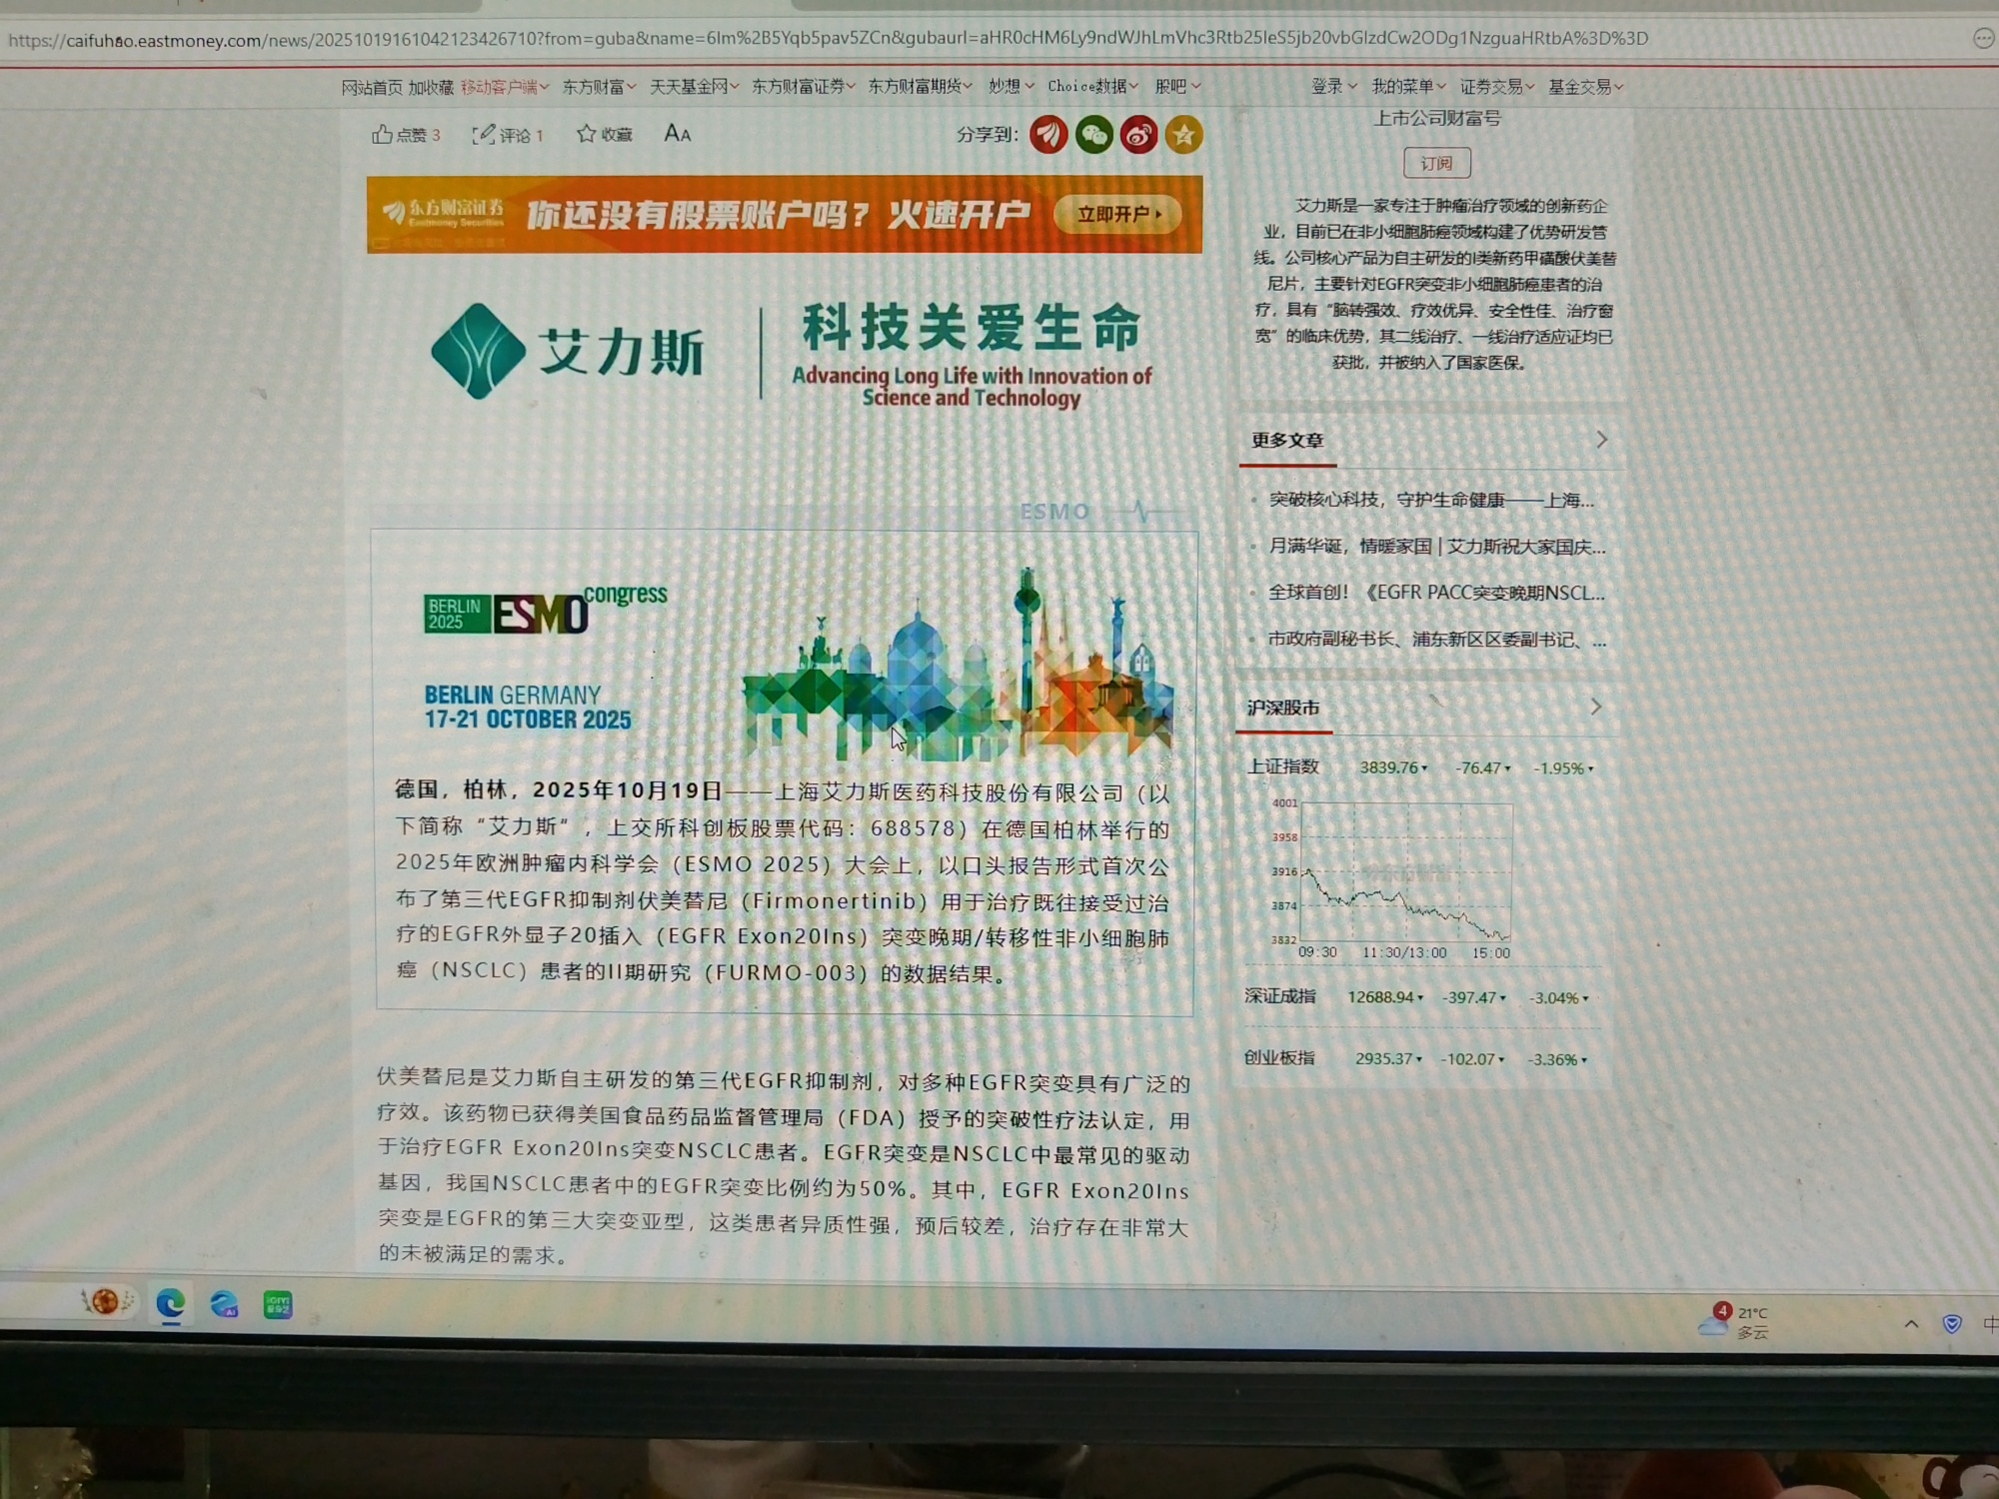Click the comment pencil icon
This screenshot has width=1999, height=1499.
[484, 134]
